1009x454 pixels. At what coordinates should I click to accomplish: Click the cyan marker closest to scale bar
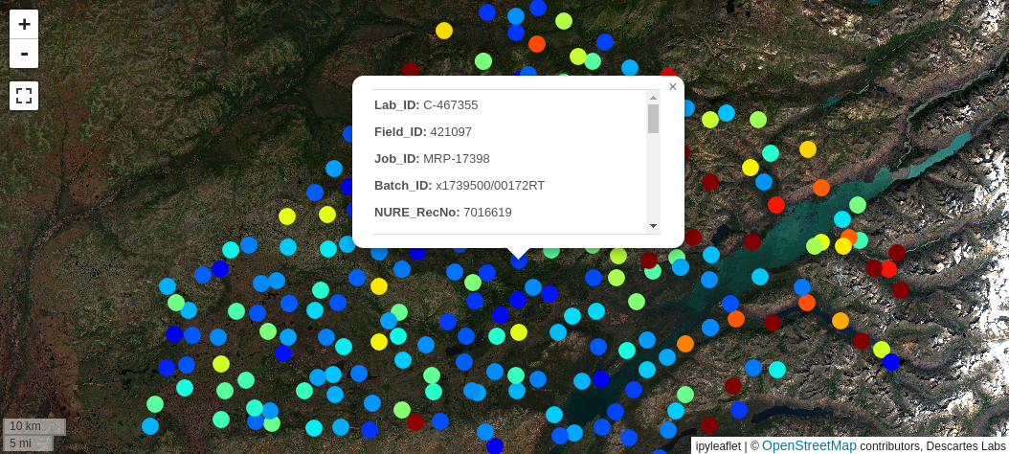click(x=150, y=425)
